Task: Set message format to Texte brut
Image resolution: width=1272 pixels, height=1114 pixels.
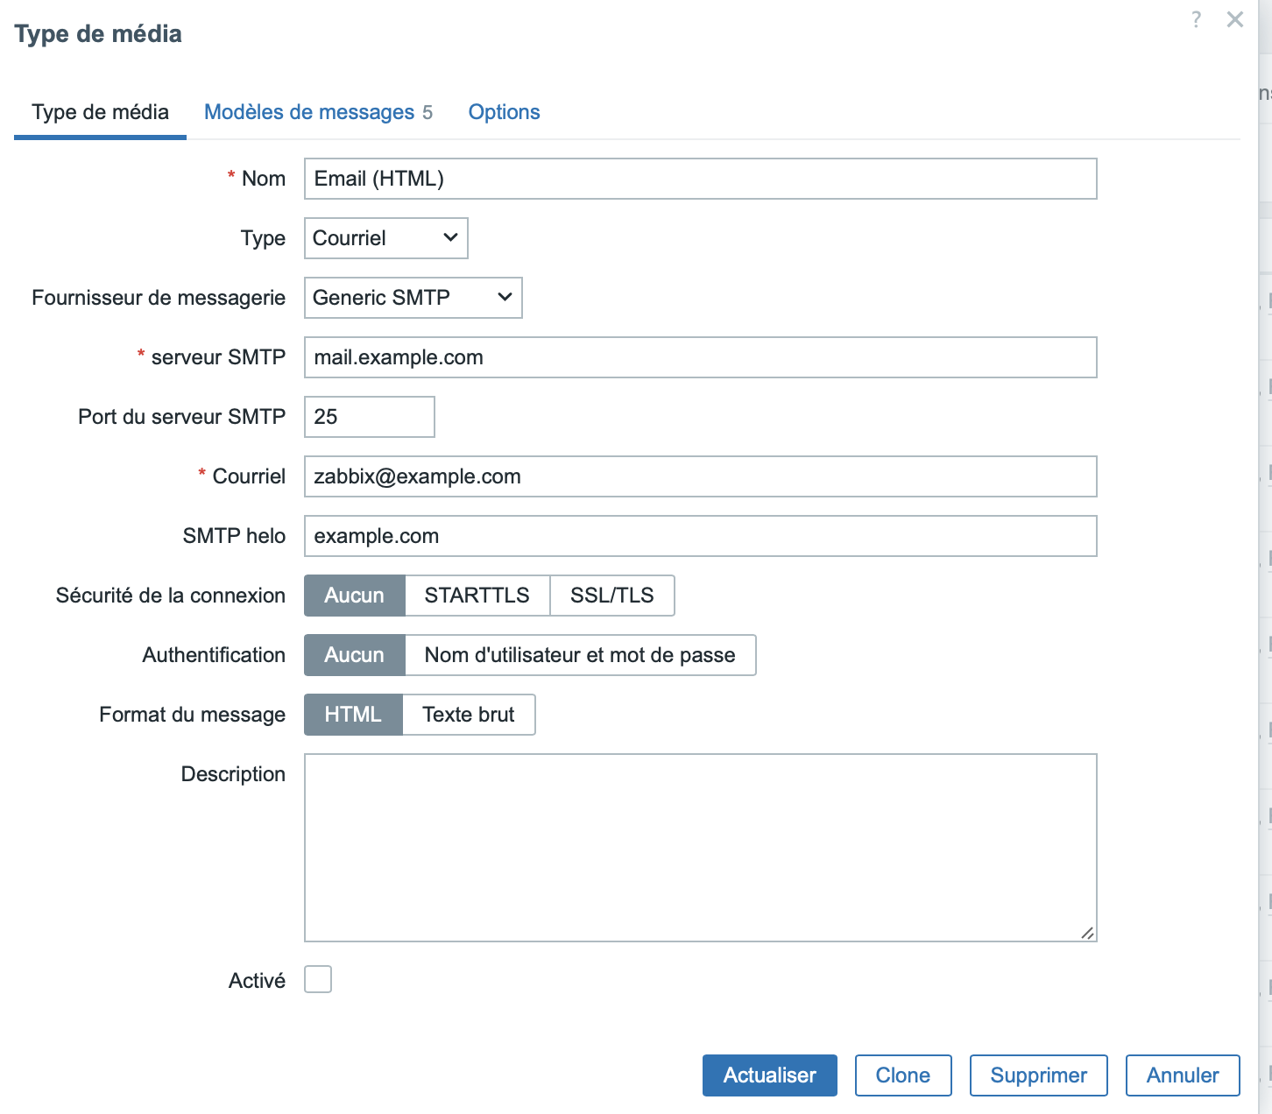Action: point(468,715)
